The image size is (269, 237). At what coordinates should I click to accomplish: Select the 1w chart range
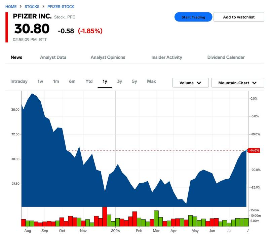40,81
